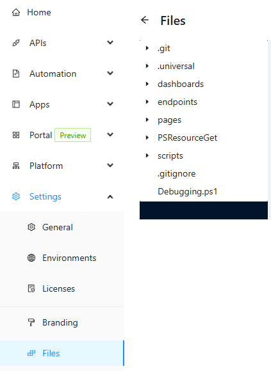
Task: Expand the PSResourceGet folder arrow
Action: [x=147, y=138]
